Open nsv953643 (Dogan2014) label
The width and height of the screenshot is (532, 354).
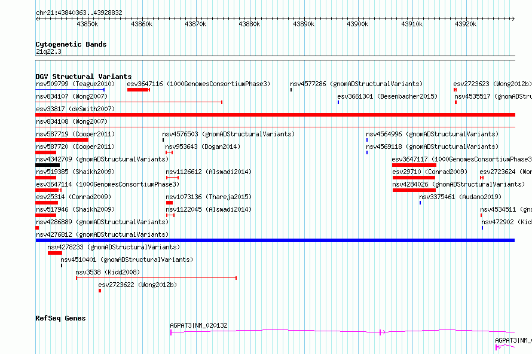[x=203, y=147]
